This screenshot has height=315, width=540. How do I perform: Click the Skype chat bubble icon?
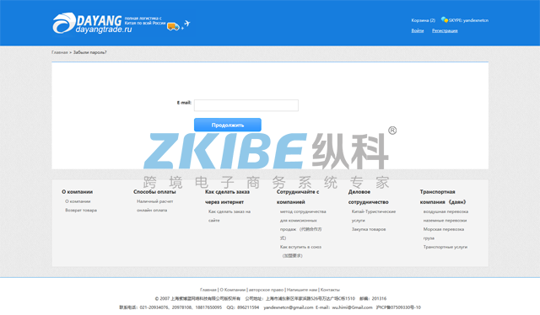(445, 20)
